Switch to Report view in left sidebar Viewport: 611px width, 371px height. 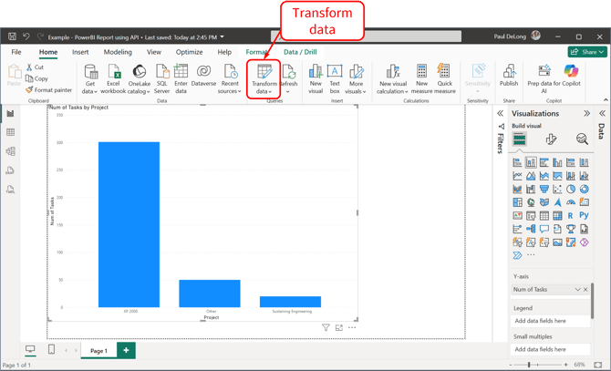(x=11, y=113)
